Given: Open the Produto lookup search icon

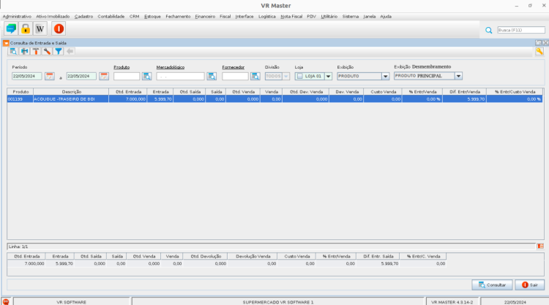Looking at the screenshot, I should coord(146,76).
